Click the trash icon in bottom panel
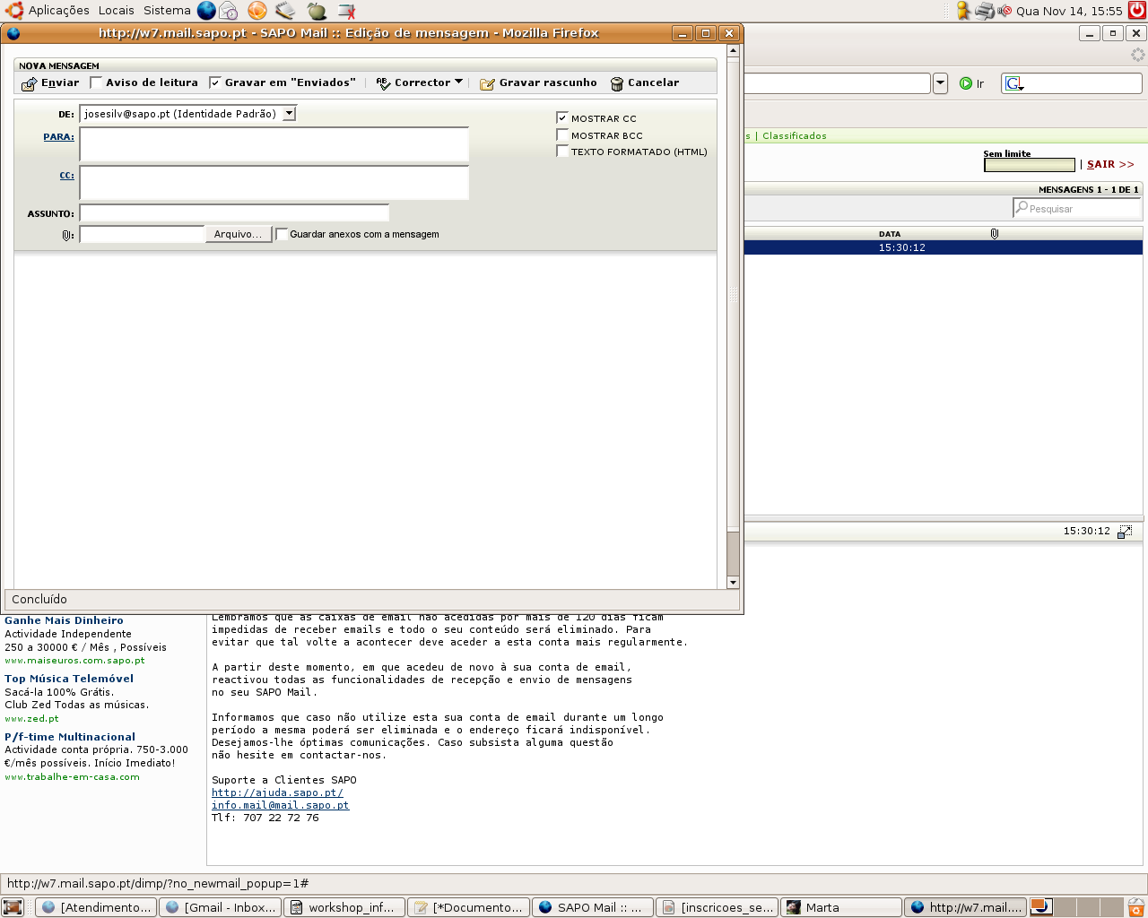This screenshot has height=918, width=1148. 1136,907
